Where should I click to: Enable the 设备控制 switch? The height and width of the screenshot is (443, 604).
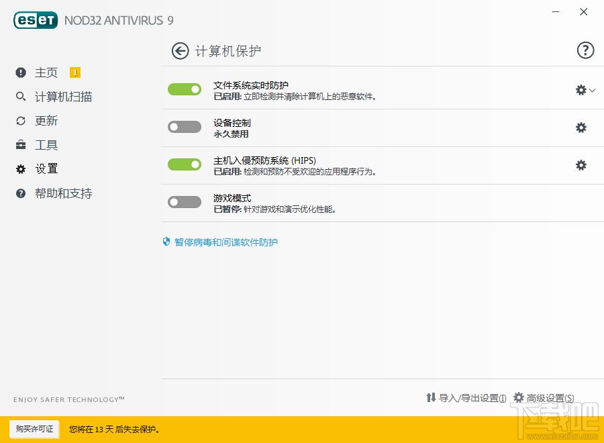click(184, 126)
